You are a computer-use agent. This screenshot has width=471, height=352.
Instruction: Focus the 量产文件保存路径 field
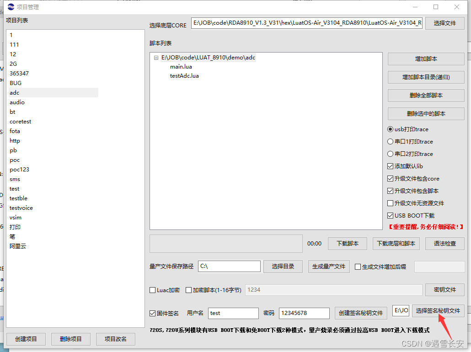[229, 266]
